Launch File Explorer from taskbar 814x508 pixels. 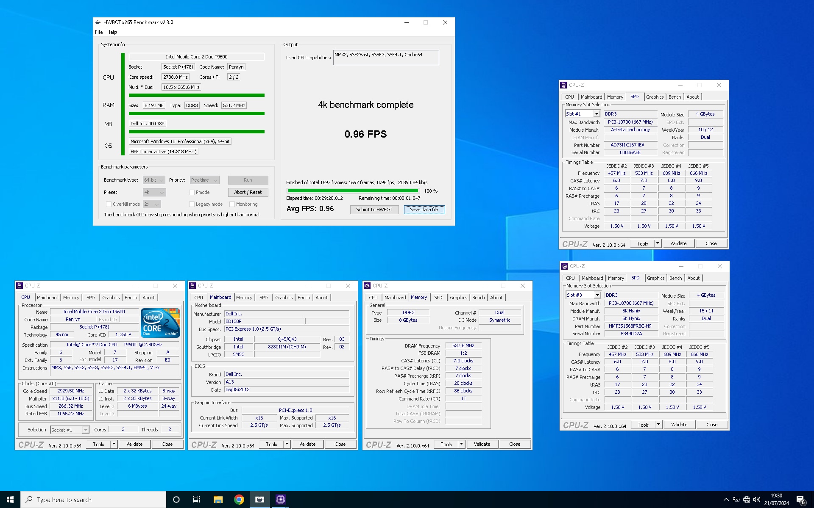[218, 500]
